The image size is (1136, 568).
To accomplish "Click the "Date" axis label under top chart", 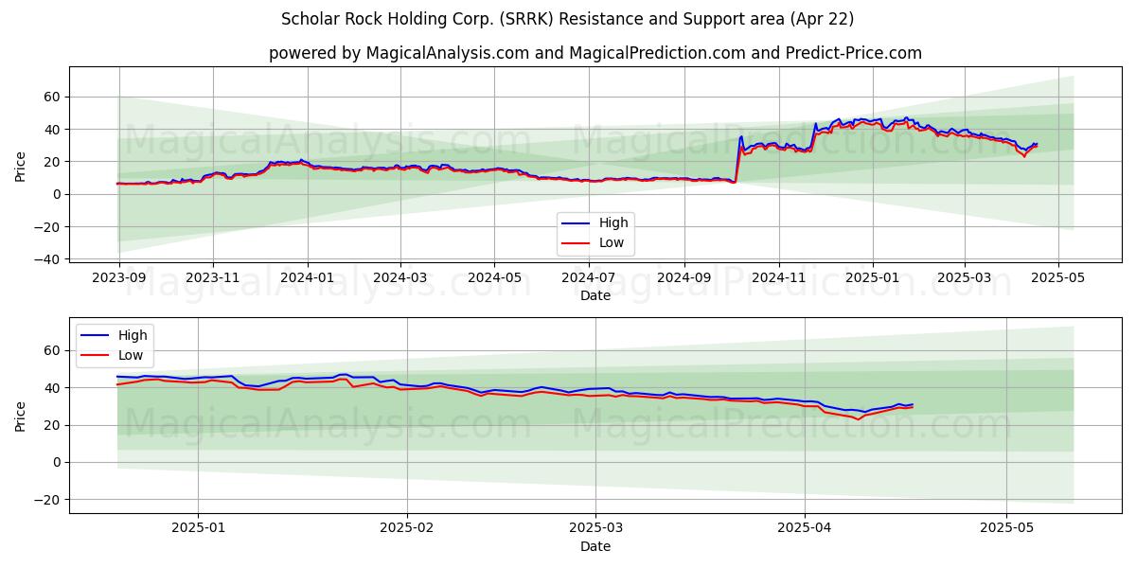I will point(595,296).
